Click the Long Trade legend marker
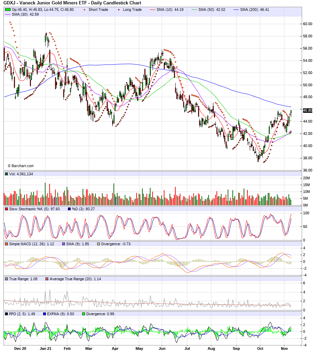 (119, 10)
